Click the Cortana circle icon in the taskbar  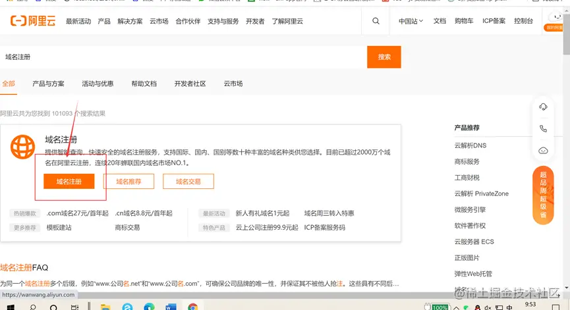click(53, 308)
